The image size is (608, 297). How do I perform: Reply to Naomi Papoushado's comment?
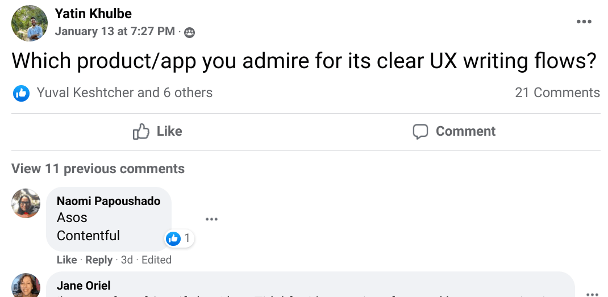coord(99,260)
